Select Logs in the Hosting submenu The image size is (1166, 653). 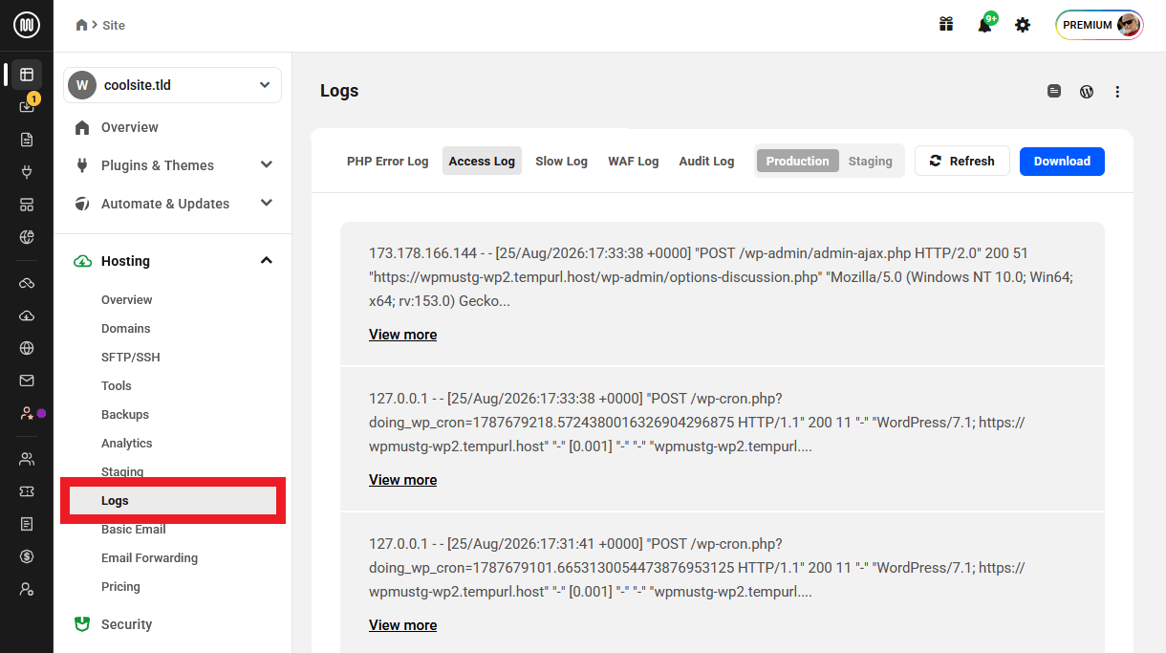pyautogui.click(x=173, y=500)
